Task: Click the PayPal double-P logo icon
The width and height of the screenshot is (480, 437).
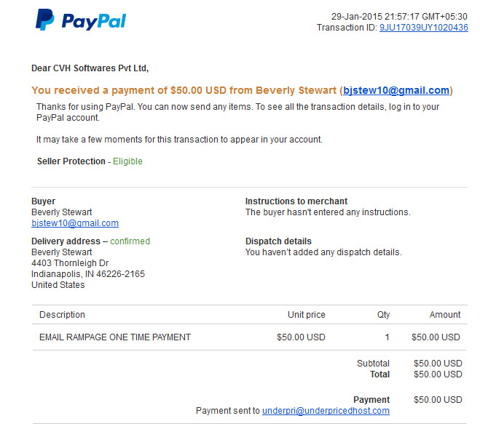Action: [x=45, y=20]
